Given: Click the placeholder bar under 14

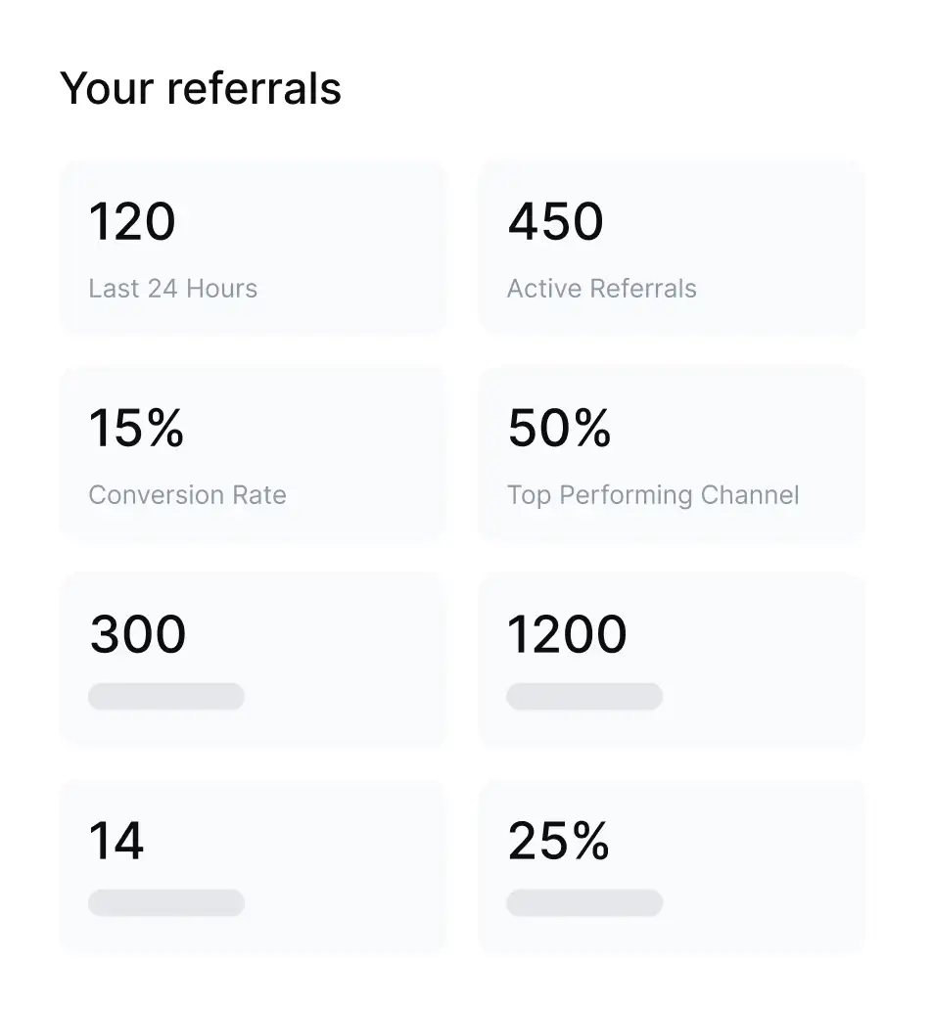Looking at the screenshot, I should [166, 903].
